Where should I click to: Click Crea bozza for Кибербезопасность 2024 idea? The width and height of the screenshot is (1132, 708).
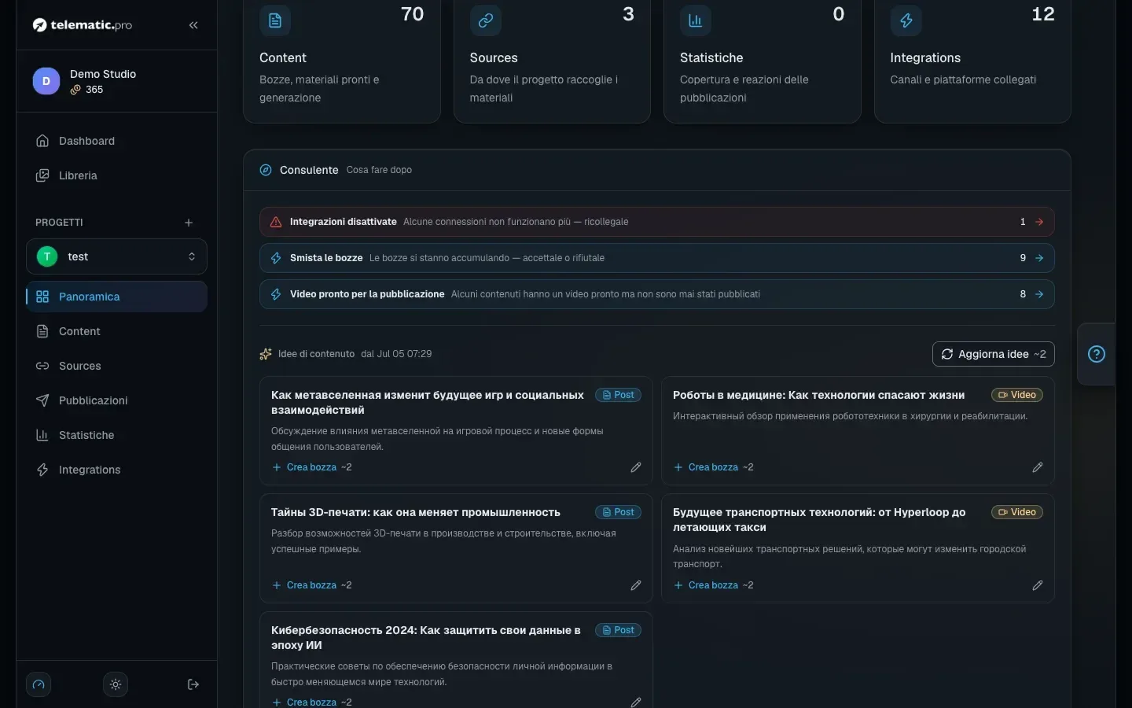[x=311, y=702]
